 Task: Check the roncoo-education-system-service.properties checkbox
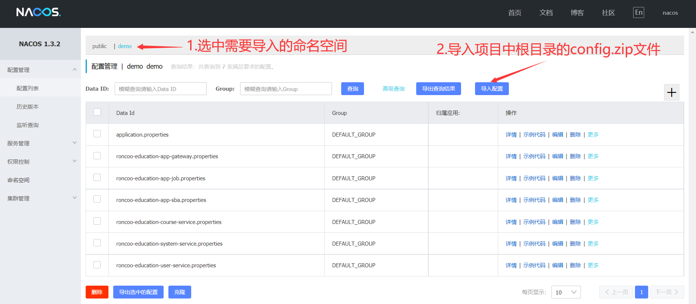97,243
